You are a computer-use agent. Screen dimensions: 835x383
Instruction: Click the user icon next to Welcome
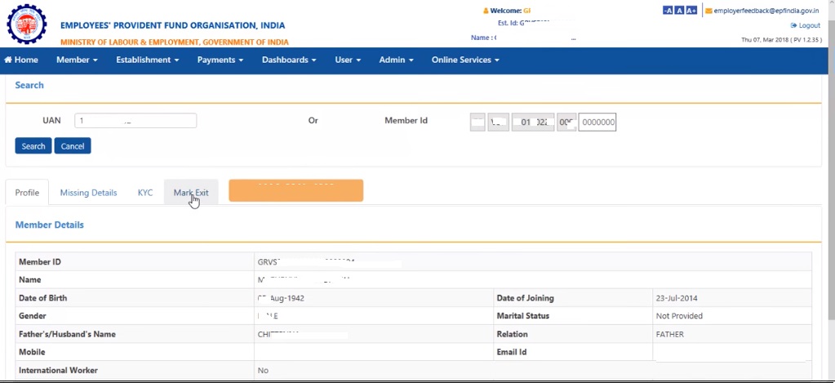click(x=486, y=11)
